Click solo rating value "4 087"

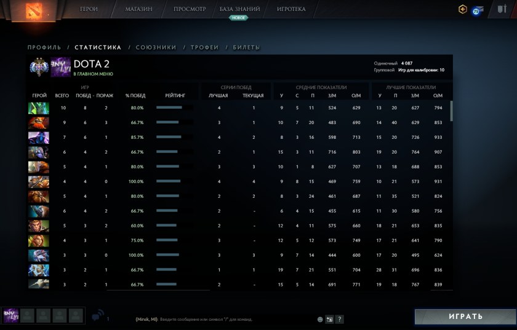pos(407,63)
